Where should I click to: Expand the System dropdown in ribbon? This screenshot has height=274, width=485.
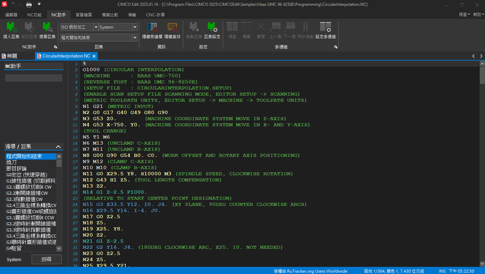[x=135, y=27]
